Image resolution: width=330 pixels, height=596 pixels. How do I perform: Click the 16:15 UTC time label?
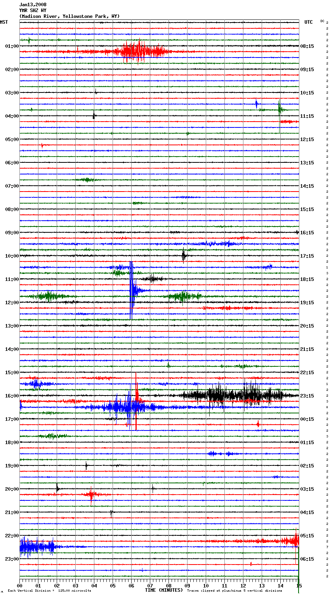tap(307, 233)
